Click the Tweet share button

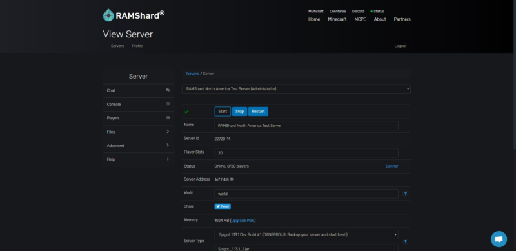coord(223,206)
